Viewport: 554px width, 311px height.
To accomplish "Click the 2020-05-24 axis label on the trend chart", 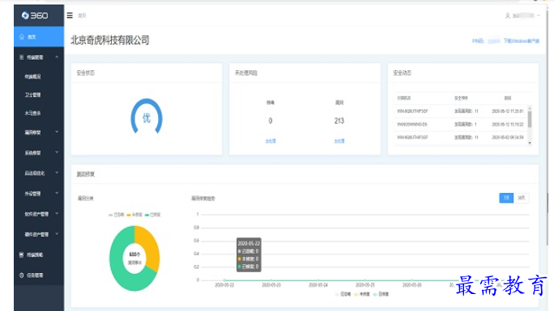I will tap(318, 285).
